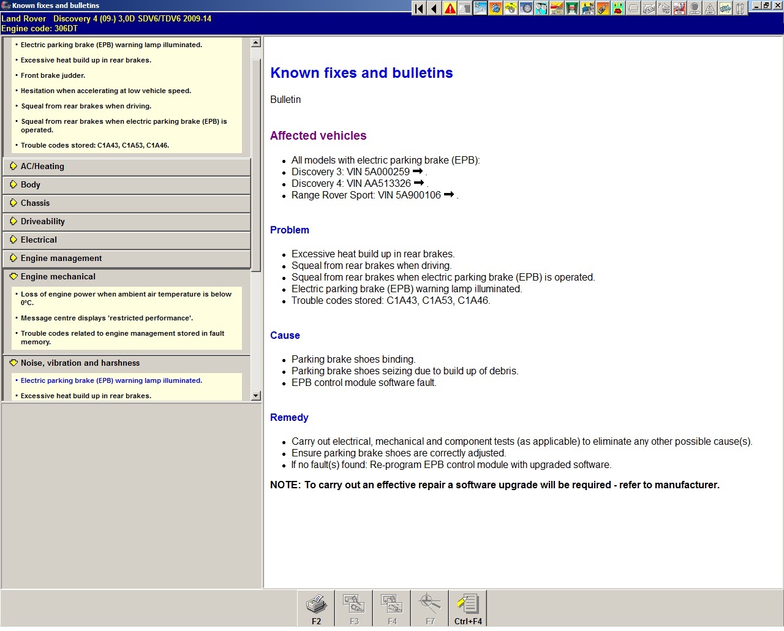Open the tyre wheel icon in toolbar
This screenshot has width=784, height=631.
point(526,9)
